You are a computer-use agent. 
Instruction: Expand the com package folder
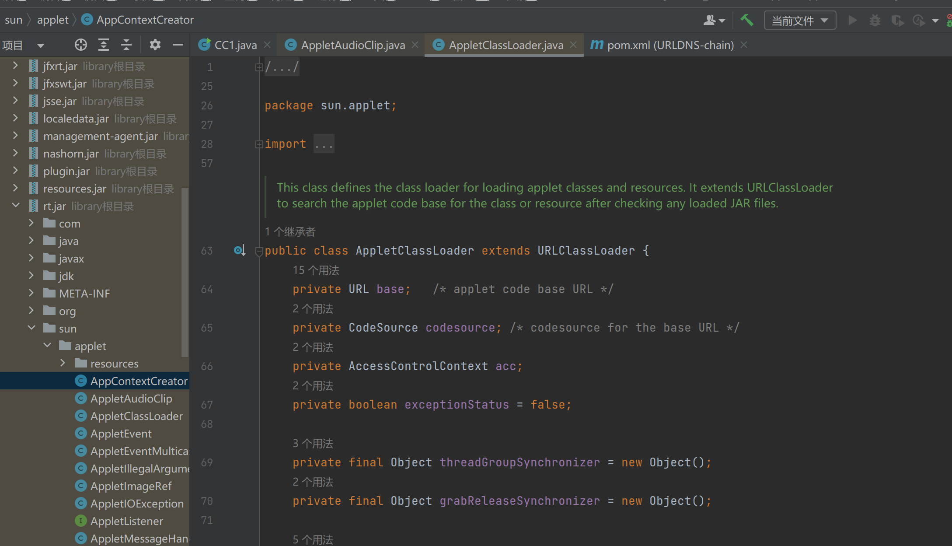point(31,223)
